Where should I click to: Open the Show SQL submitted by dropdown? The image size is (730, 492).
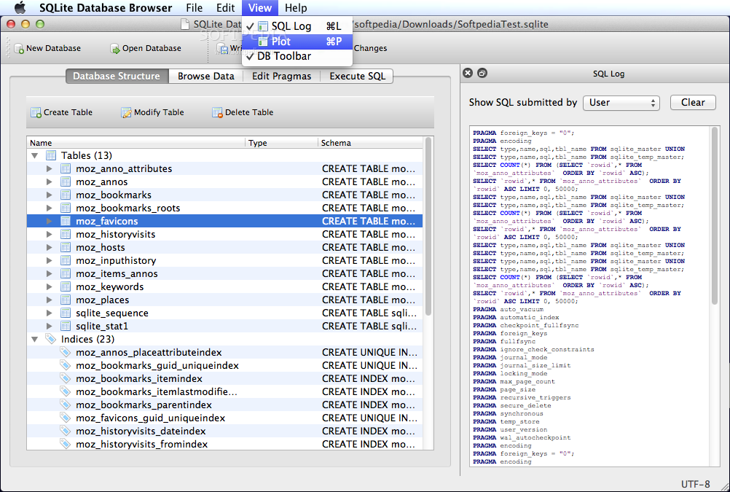[621, 103]
